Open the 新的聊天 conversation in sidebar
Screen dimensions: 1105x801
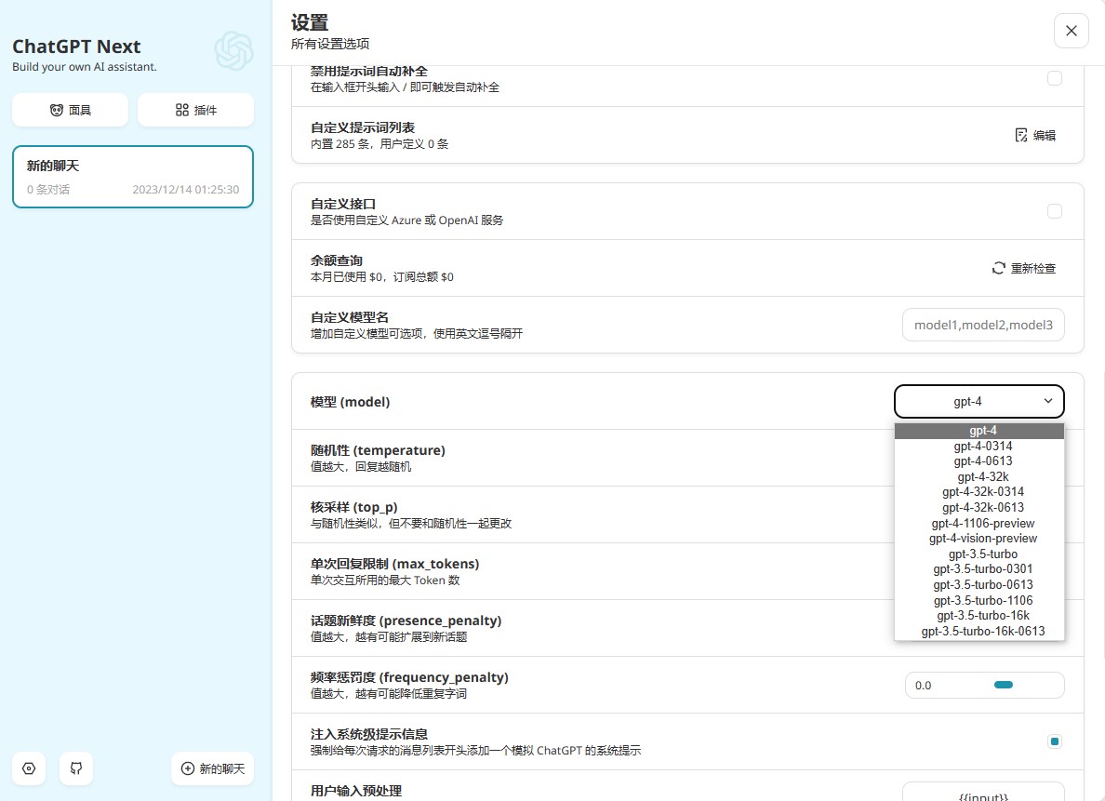(x=132, y=177)
